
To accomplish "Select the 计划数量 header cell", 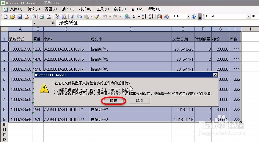I will tap(203, 37).
